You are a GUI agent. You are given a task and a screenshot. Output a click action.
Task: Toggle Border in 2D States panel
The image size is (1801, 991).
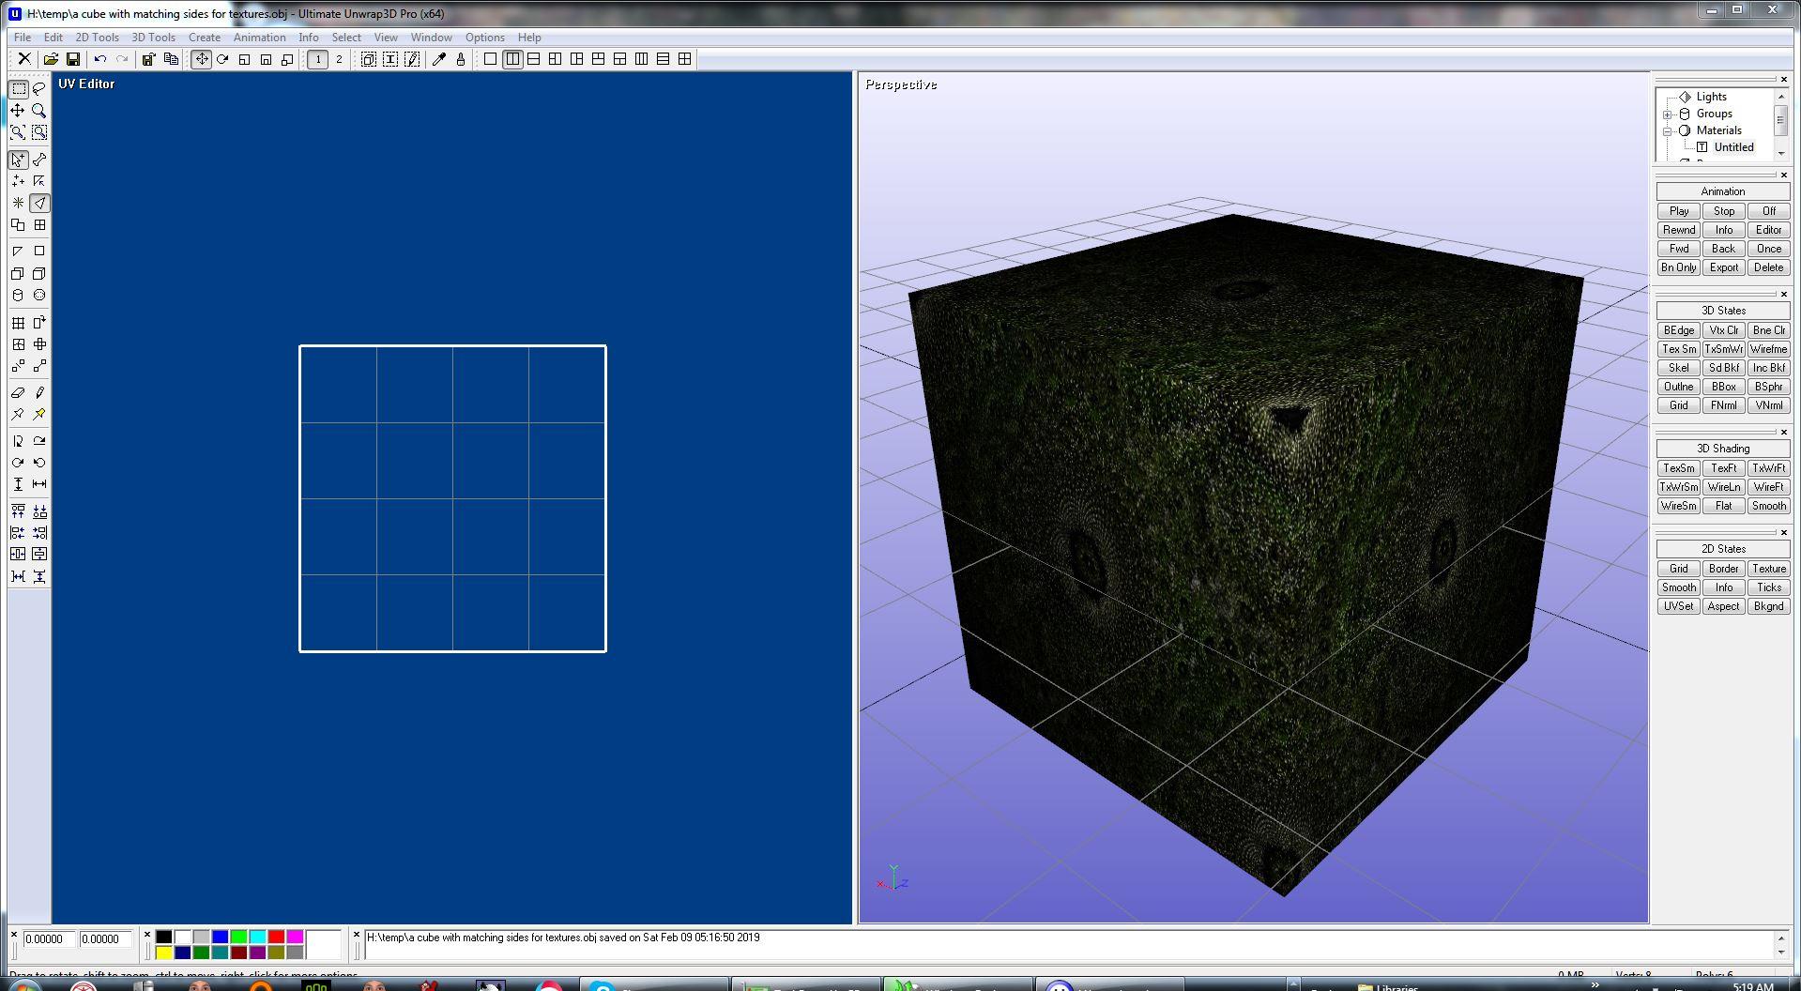click(x=1723, y=569)
